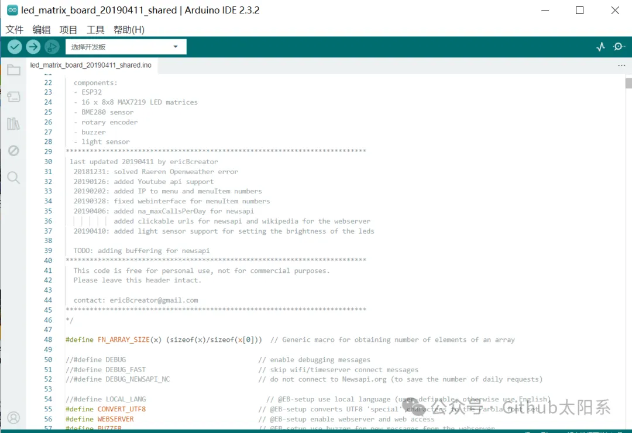Image resolution: width=632 pixels, height=433 pixels.
Task: Open the Boards Manager sidebar panel
Action: click(x=13, y=97)
